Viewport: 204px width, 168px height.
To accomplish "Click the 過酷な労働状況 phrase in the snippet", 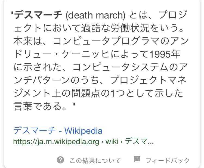I will click(115, 28).
